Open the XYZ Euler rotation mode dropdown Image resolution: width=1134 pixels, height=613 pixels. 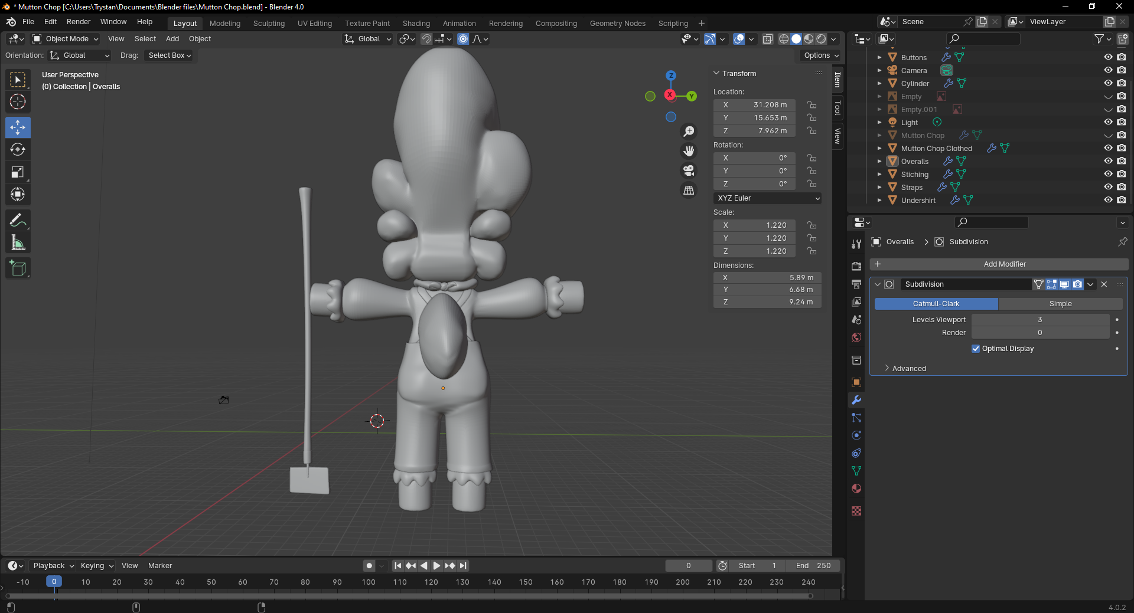pos(767,198)
